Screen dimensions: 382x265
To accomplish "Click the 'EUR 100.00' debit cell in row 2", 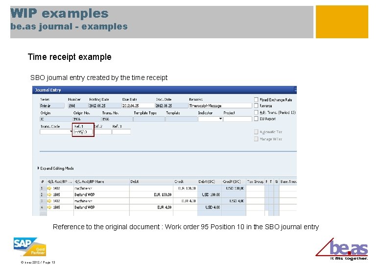I will point(151,195).
